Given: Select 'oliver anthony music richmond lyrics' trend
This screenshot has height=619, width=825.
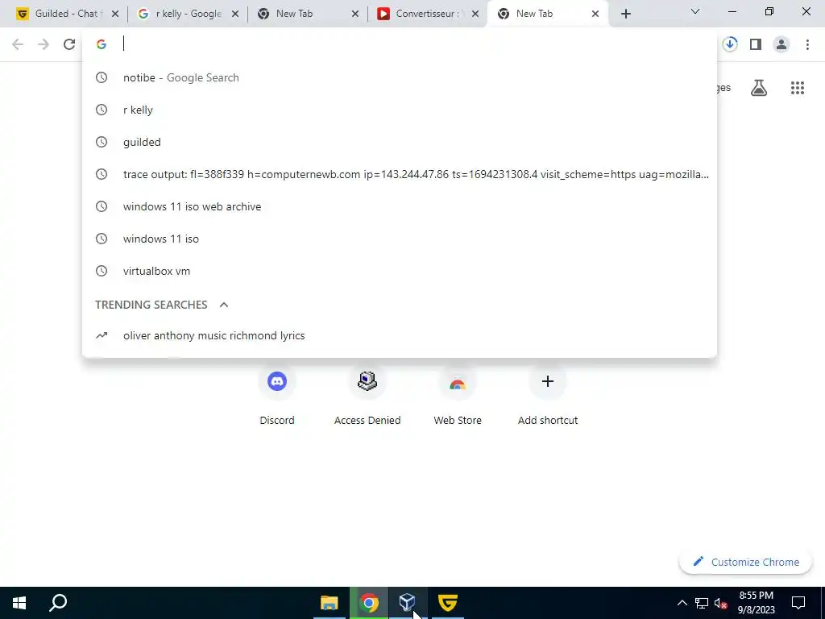Looking at the screenshot, I should pos(400,335).
